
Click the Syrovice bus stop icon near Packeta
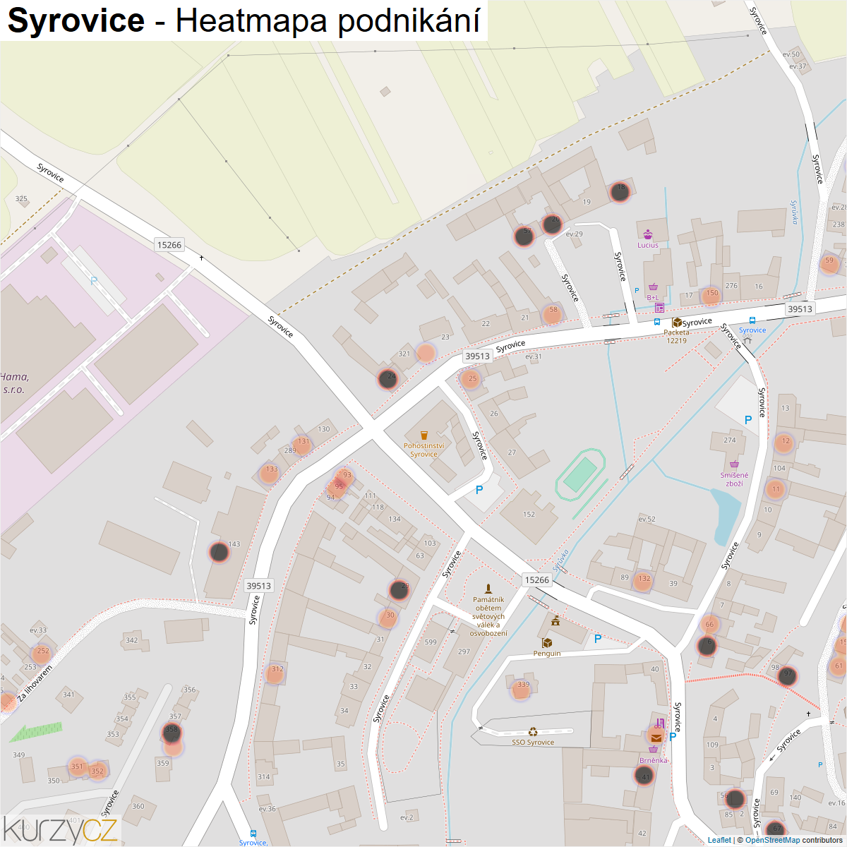pos(657,322)
